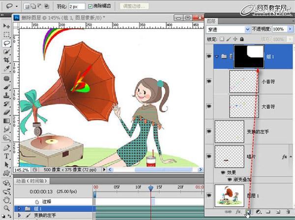The width and height of the screenshot is (295, 220).
Task: Collapse the 组 1 group in layers panel
Action: (x=217, y=56)
